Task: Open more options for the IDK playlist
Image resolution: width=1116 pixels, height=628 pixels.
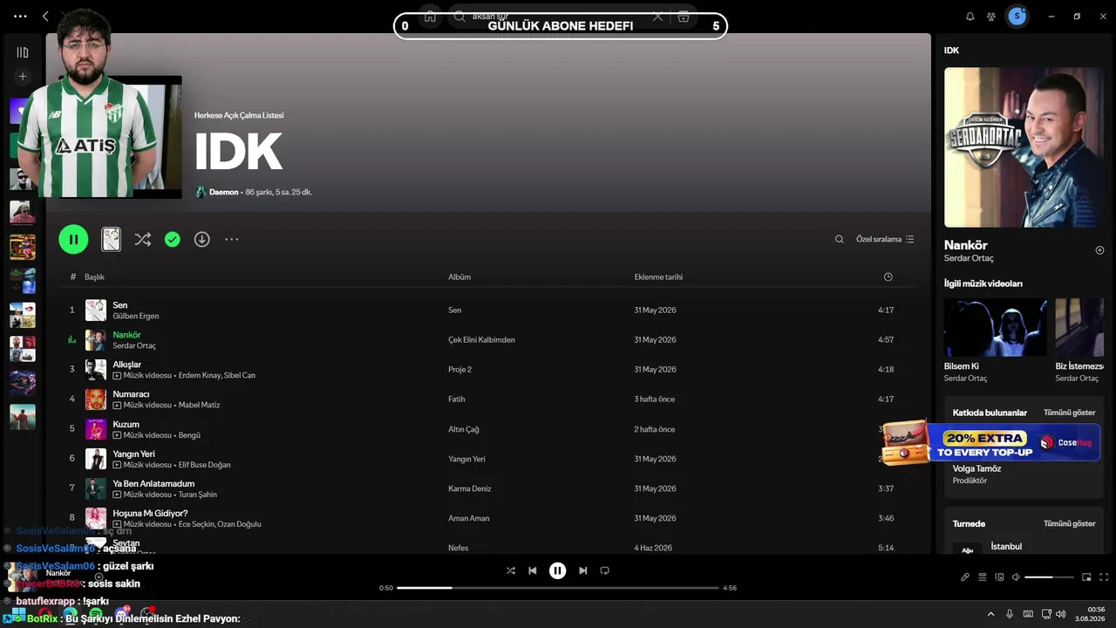Action: 231,239
